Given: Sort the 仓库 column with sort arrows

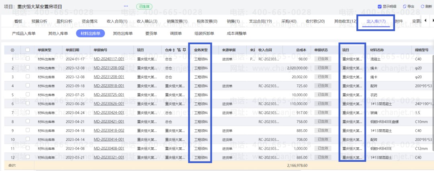Looking at the screenshot, I should (x=174, y=50).
